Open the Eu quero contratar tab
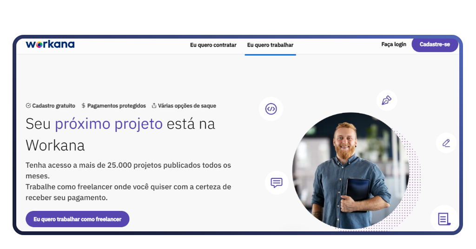The image size is (476, 249). click(x=213, y=45)
